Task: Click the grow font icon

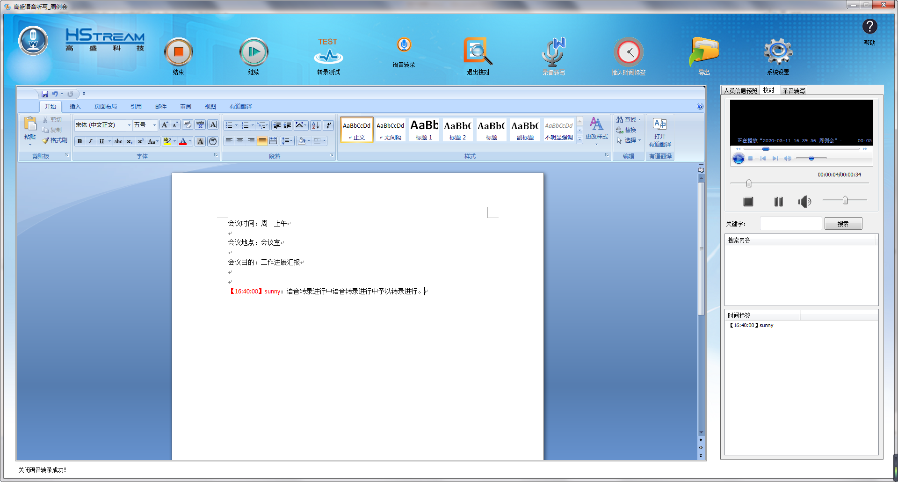Action: tap(164, 125)
